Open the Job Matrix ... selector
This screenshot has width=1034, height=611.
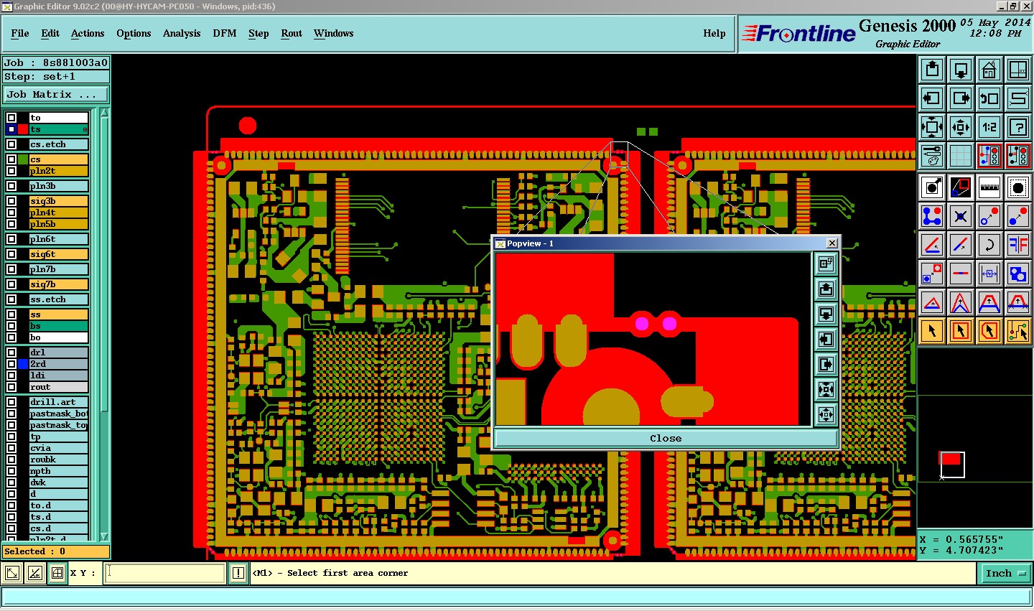[56, 94]
